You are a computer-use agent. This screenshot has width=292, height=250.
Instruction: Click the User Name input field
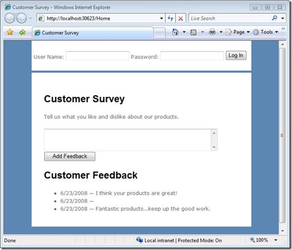(x=97, y=56)
